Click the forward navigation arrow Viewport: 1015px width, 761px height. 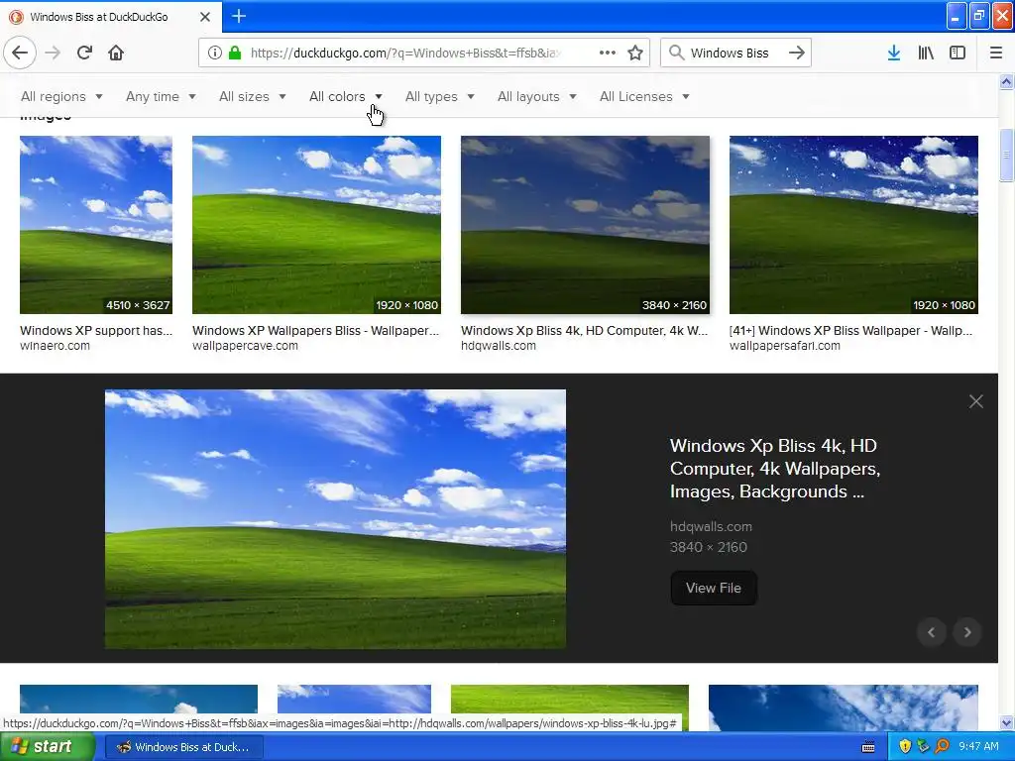53,53
